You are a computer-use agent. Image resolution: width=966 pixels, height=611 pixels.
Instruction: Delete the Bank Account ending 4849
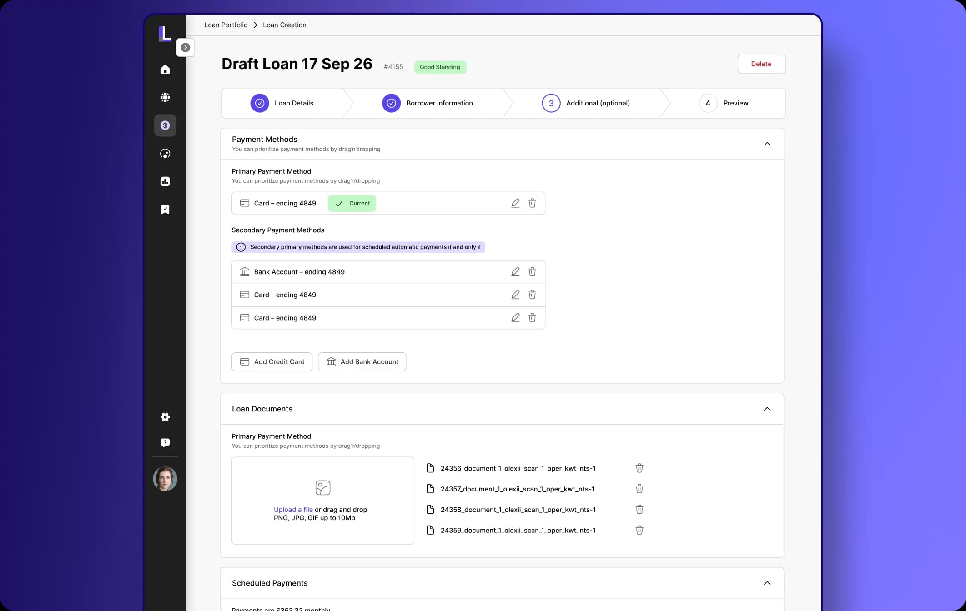(x=532, y=272)
